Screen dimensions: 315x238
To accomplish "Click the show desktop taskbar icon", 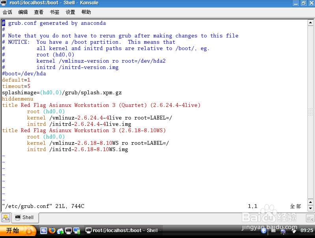I will click(x=43, y=231).
